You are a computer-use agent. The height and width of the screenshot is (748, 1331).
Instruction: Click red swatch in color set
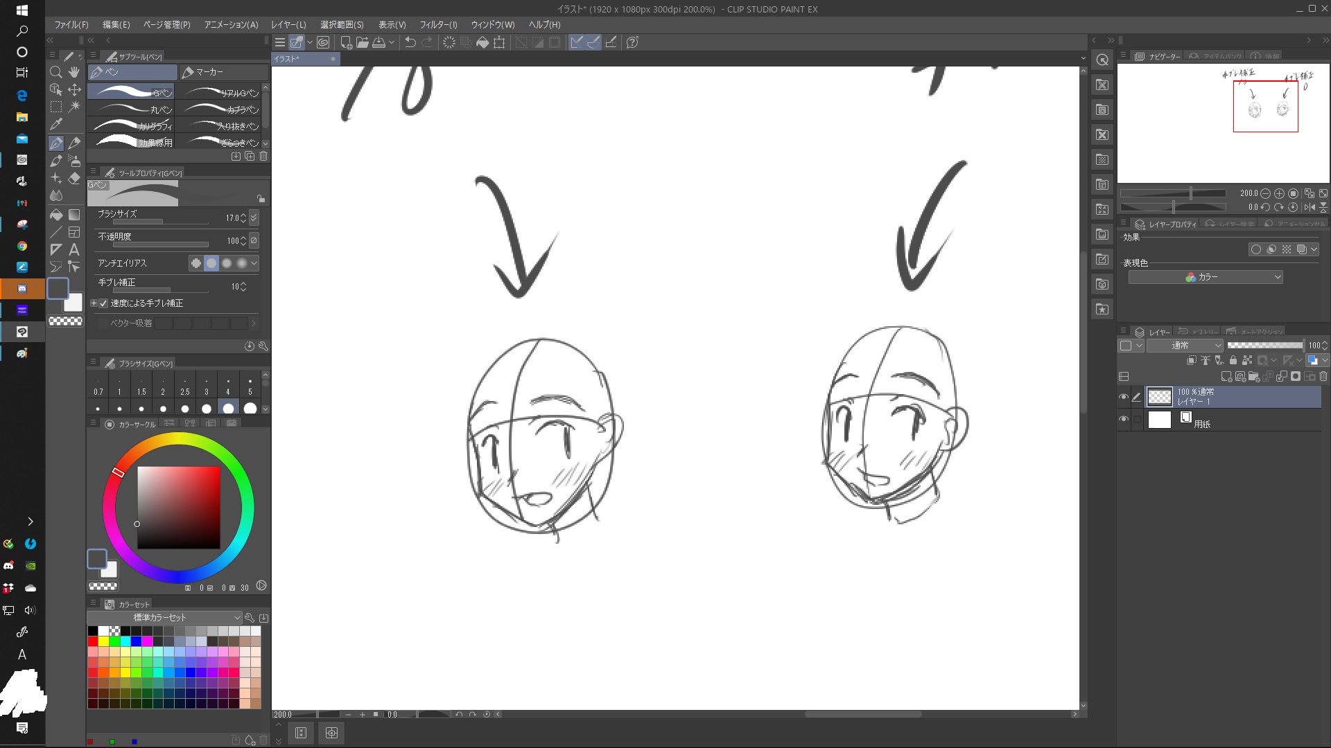92,641
